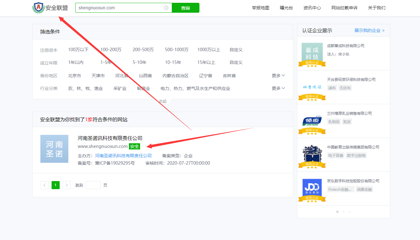Select registered capital 500-1000万
Image resolution: width=420 pixels, height=240 pixels.
click(x=177, y=50)
